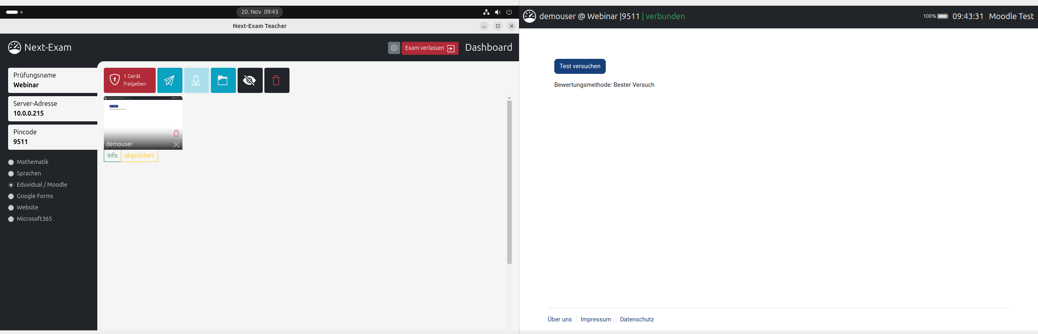
Task: Click the dashboard vertical scrollbar
Action: (x=509, y=183)
